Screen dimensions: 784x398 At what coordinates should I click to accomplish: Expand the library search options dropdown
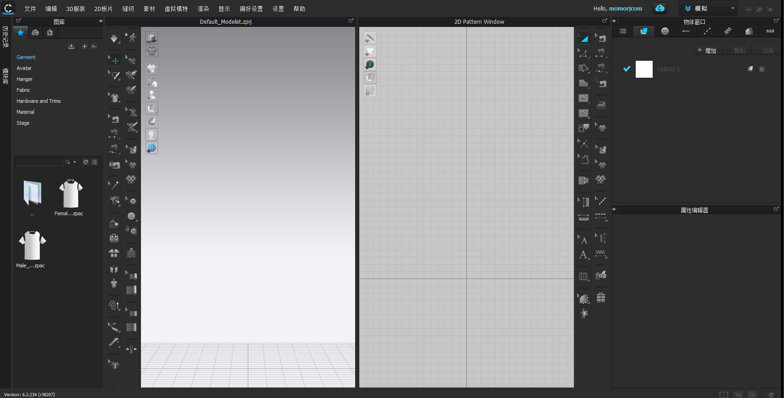click(75, 162)
